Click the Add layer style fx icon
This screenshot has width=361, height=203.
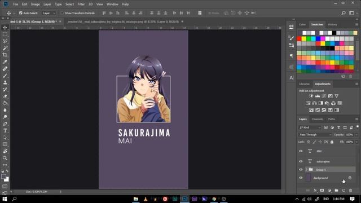click(x=315, y=191)
